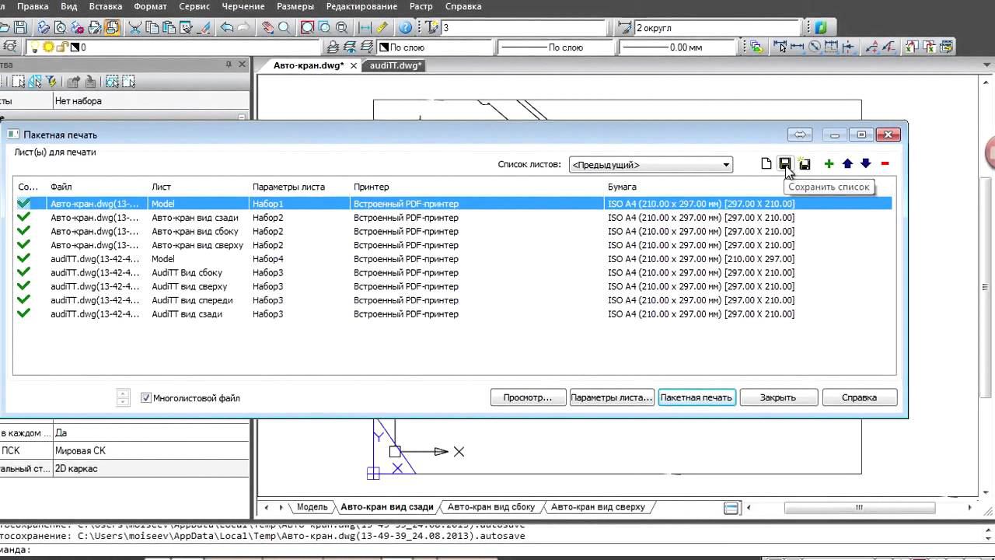Click the Save list icon in batch print dialog
The image size is (995, 560).
785,163
